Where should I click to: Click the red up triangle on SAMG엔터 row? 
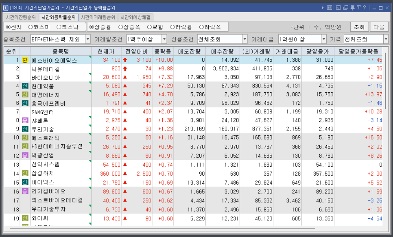pyautogui.click(x=125, y=111)
